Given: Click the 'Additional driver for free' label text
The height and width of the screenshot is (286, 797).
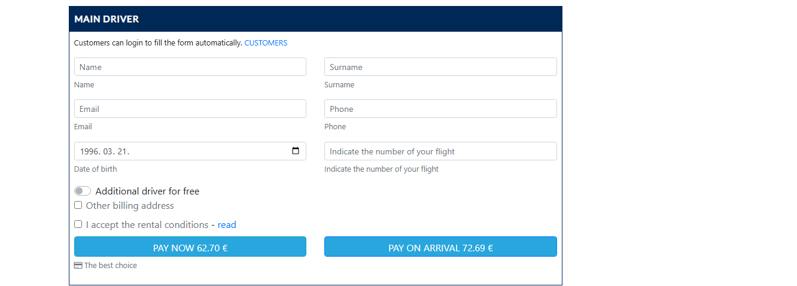Looking at the screenshot, I should (147, 191).
